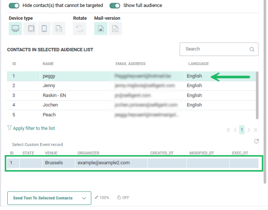This screenshot has height=210, width=268.
Task: Select contact Jenny in the audience list
Action: tap(49, 86)
